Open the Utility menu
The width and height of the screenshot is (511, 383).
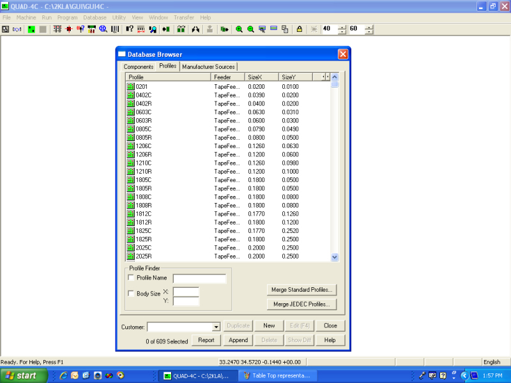[119, 18]
